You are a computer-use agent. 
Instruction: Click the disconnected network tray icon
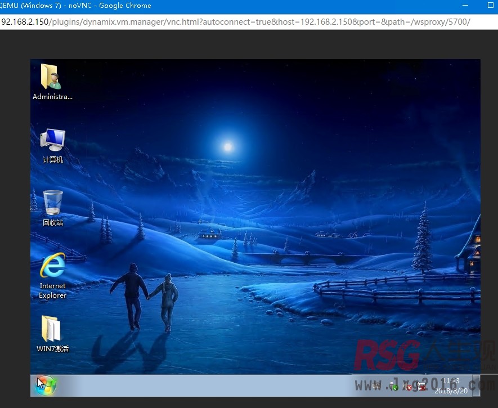421,386
